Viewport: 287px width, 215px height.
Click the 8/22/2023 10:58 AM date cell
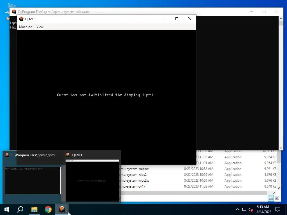199,169
